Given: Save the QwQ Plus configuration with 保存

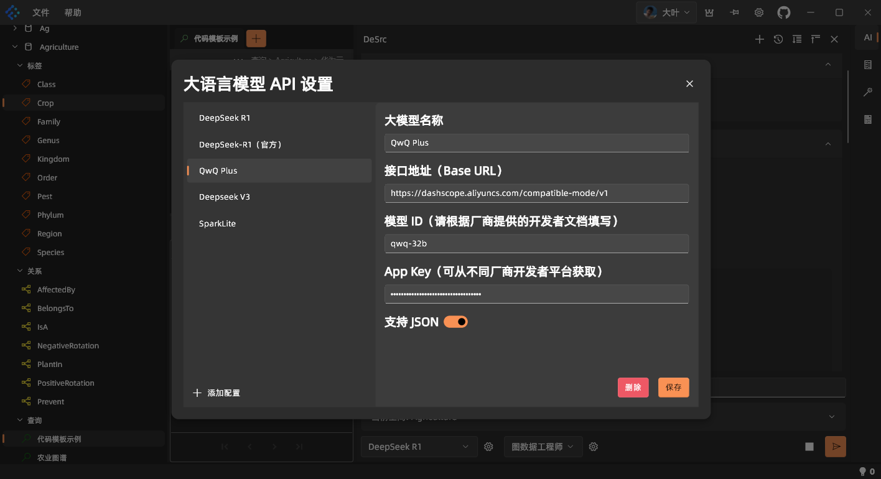Looking at the screenshot, I should click(x=673, y=387).
